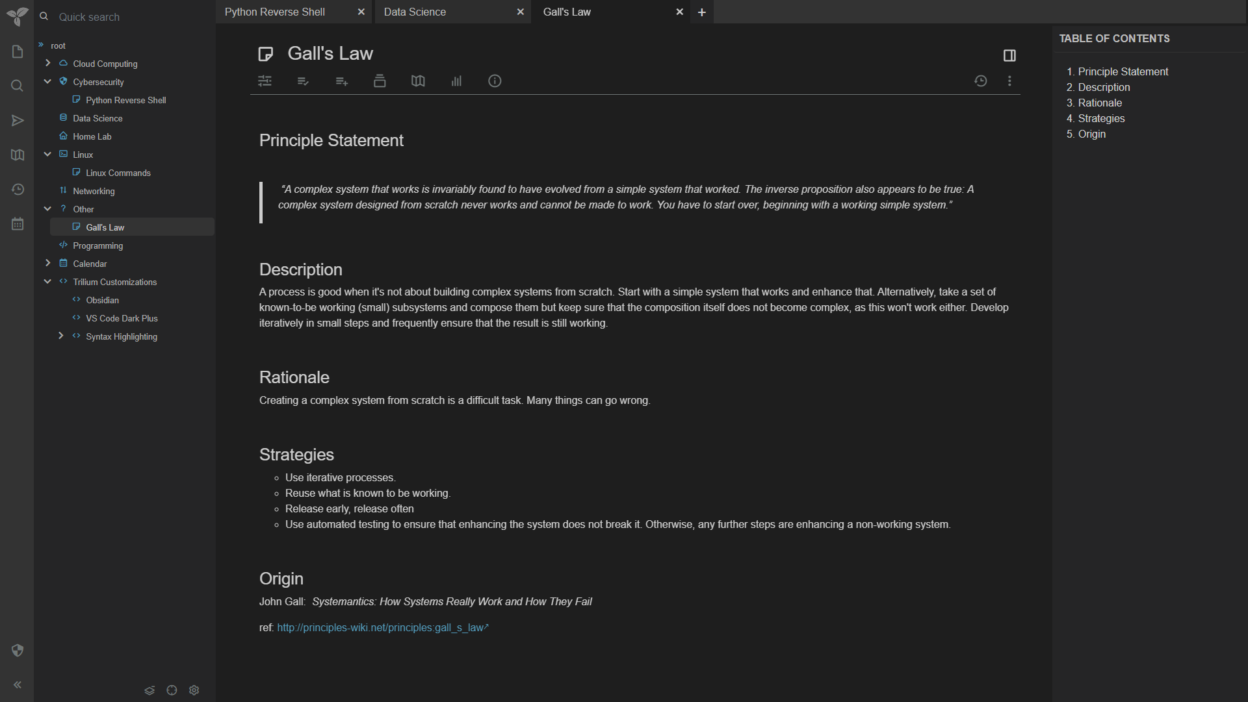Switch to the Data Science tab
Screen dimensions: 1248x702
[415, 12]
